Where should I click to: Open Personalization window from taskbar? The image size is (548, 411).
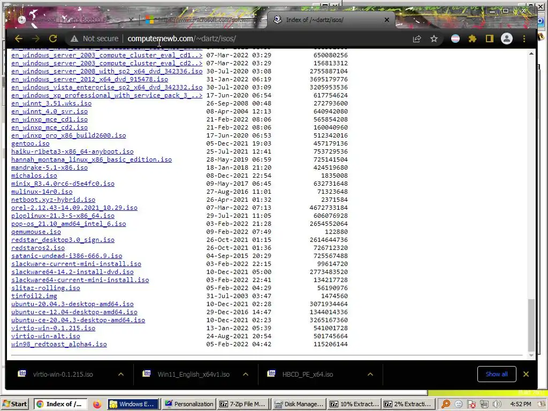(x=189, y=404)
